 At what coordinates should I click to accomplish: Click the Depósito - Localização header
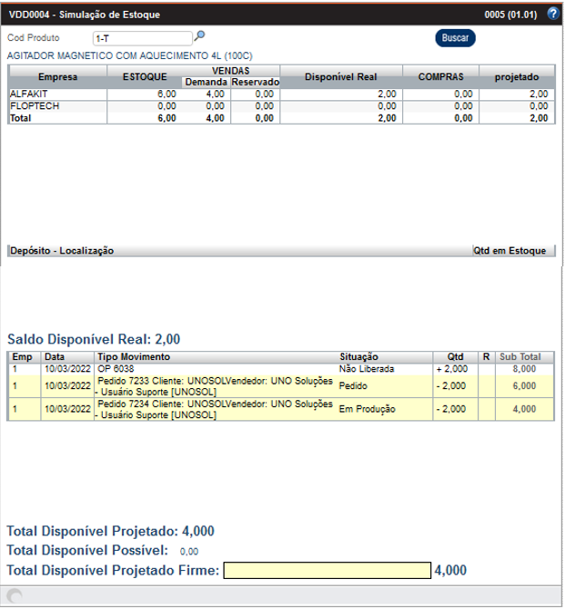[x=62, y=250]
